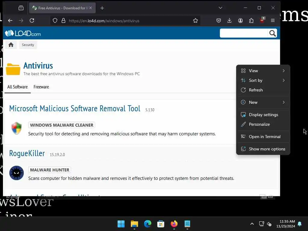
Task: Click the Antivirus heading link
Action: click(x=38, y=66)
